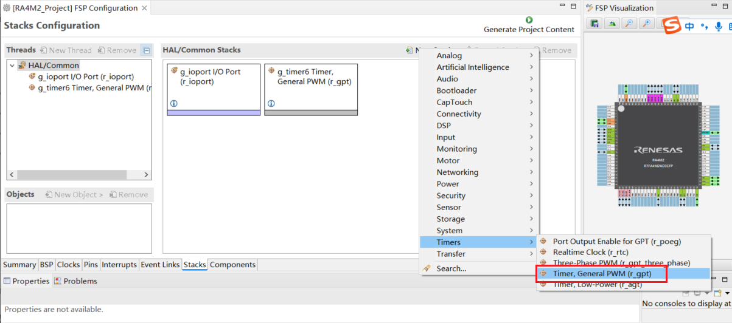This screenshot has height=323, width=732.
Task: Select Port Output Enable for GPT (r_poeg)
Action: [x=623, y=241]
